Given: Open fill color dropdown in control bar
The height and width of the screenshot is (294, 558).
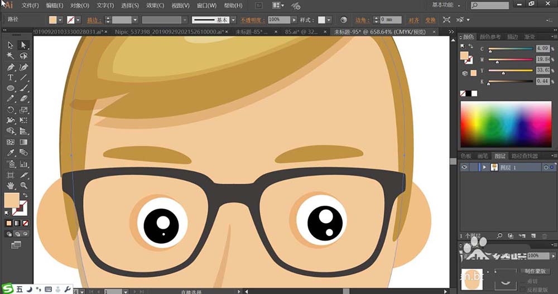Looking at the screenshot, I should [x=60, y=20].
